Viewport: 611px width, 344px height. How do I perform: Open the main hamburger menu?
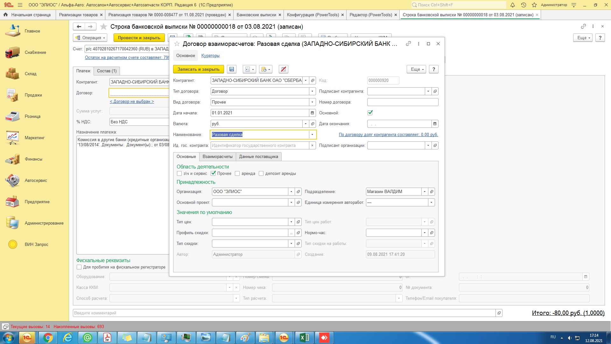tap(20, 5)
